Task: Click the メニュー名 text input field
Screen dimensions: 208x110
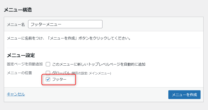Action: [83, 24]
